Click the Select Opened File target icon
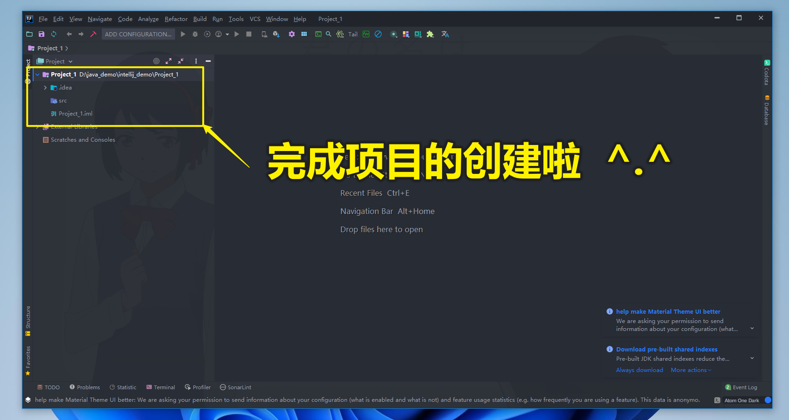Image resolution: width=789 pixels, height=420 pixels. [x=156, y=61]
